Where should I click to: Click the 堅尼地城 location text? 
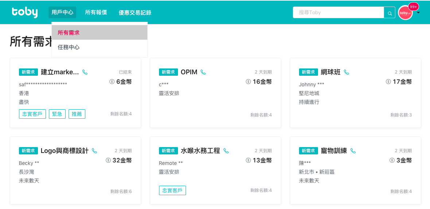click(309, 94)
